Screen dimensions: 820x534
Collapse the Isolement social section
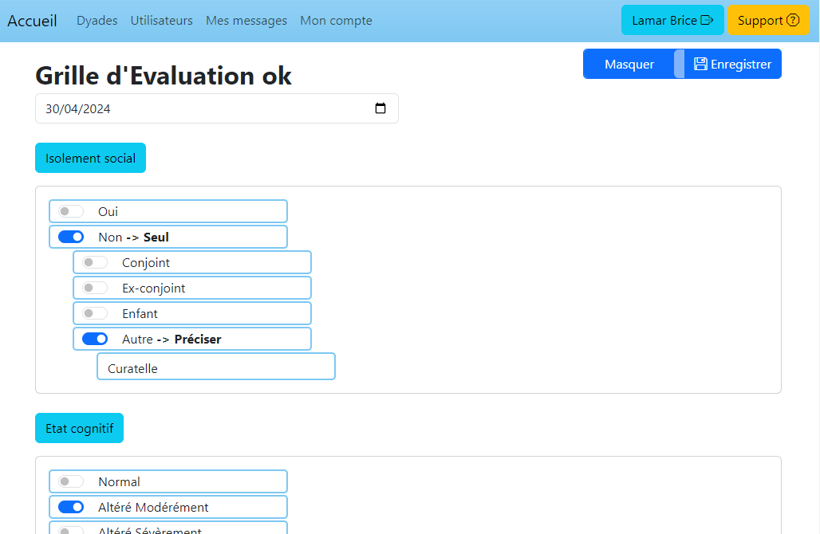point(90,158)
